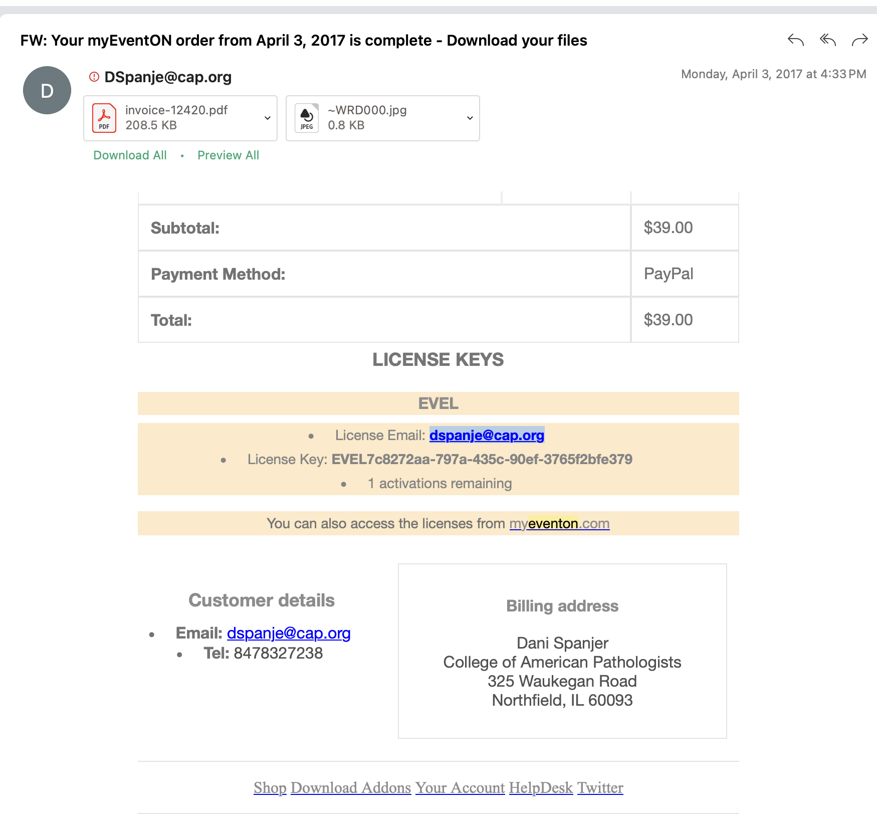Open the myeventon.com link

click(559, 524)
